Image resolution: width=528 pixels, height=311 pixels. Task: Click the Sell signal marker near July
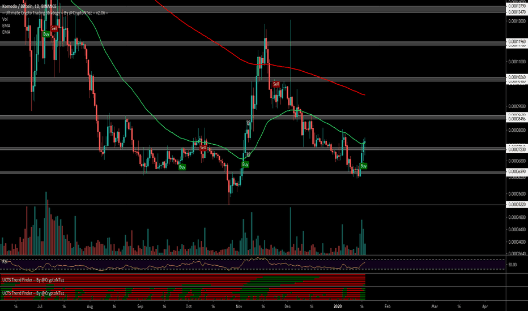click(54, 29)
